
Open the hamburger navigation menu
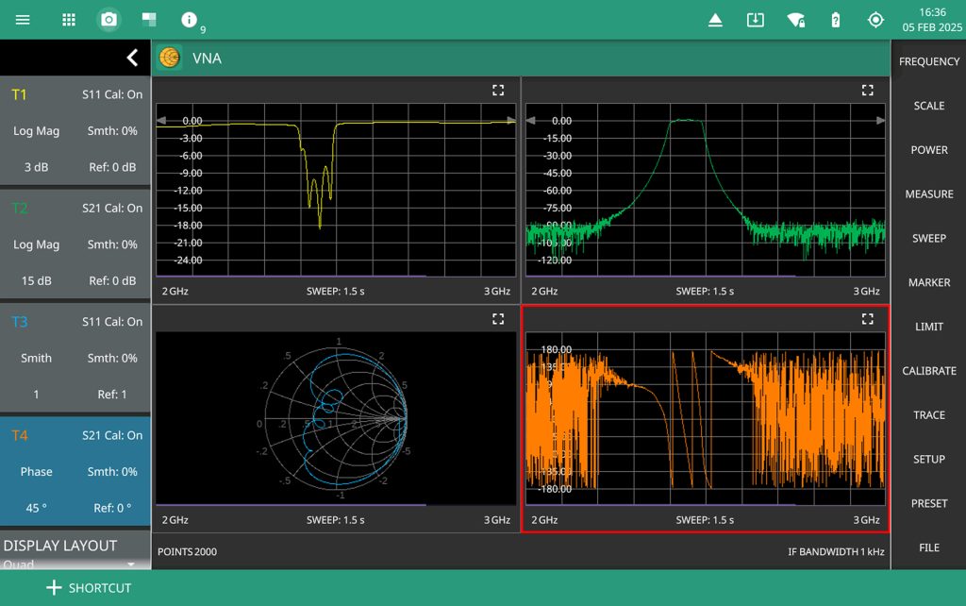(22, 19)
